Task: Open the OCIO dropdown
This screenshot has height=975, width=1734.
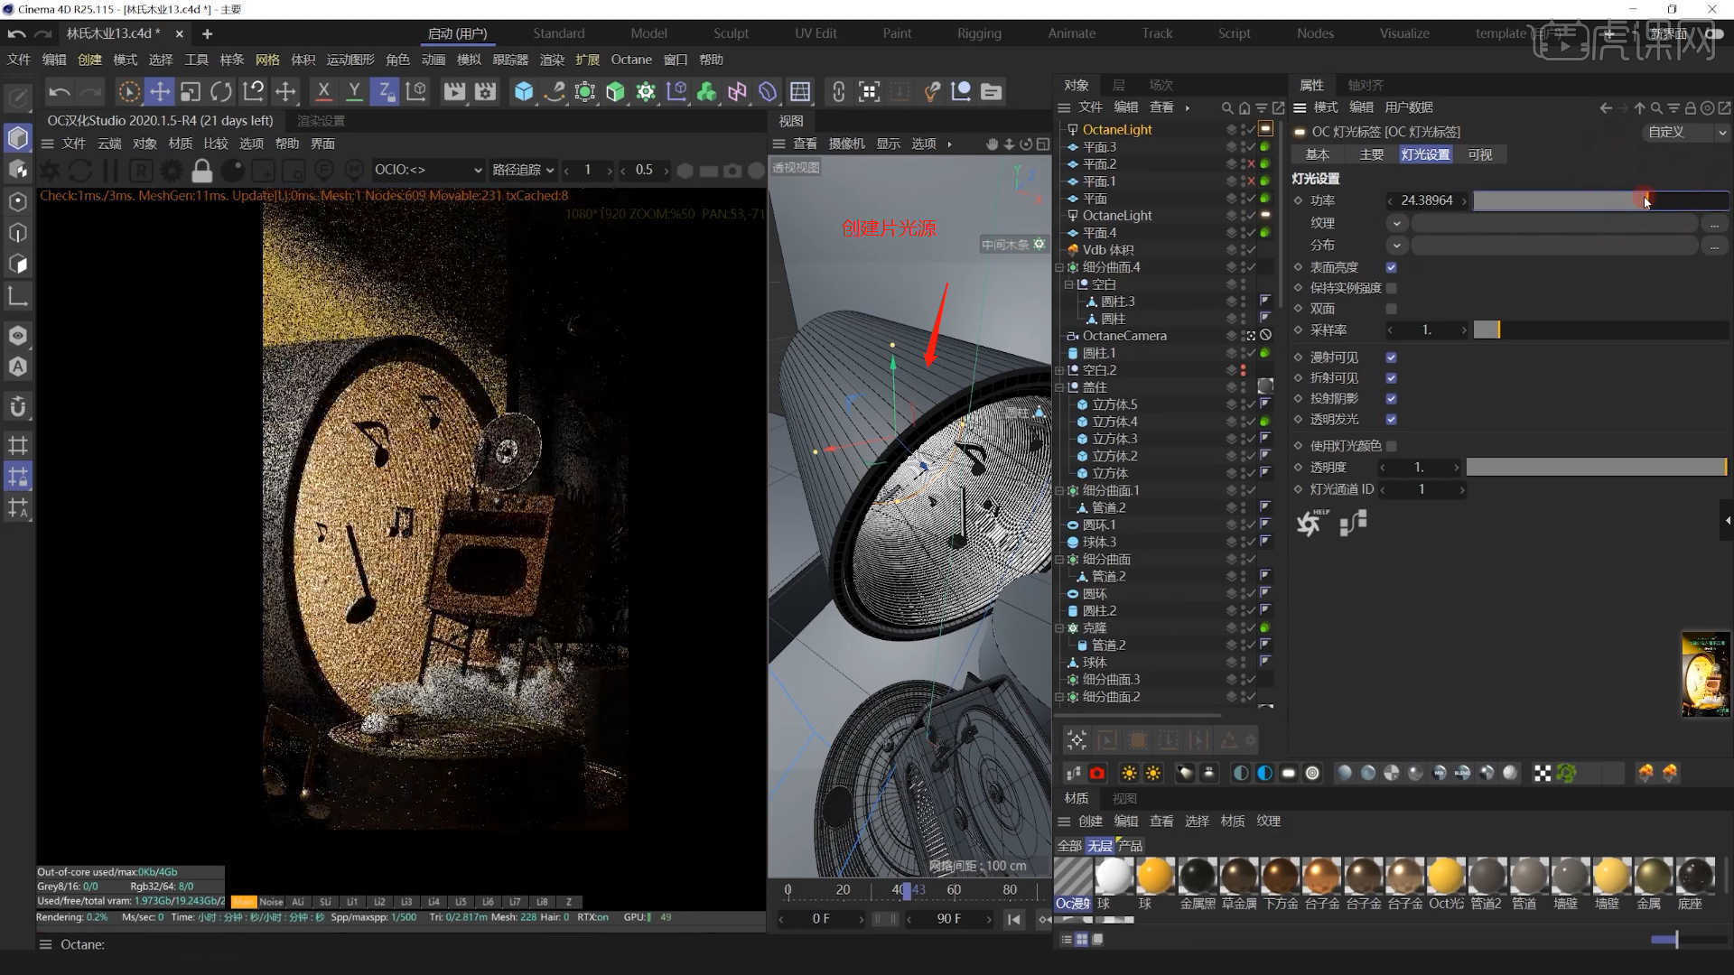Action: coord(428,170)
